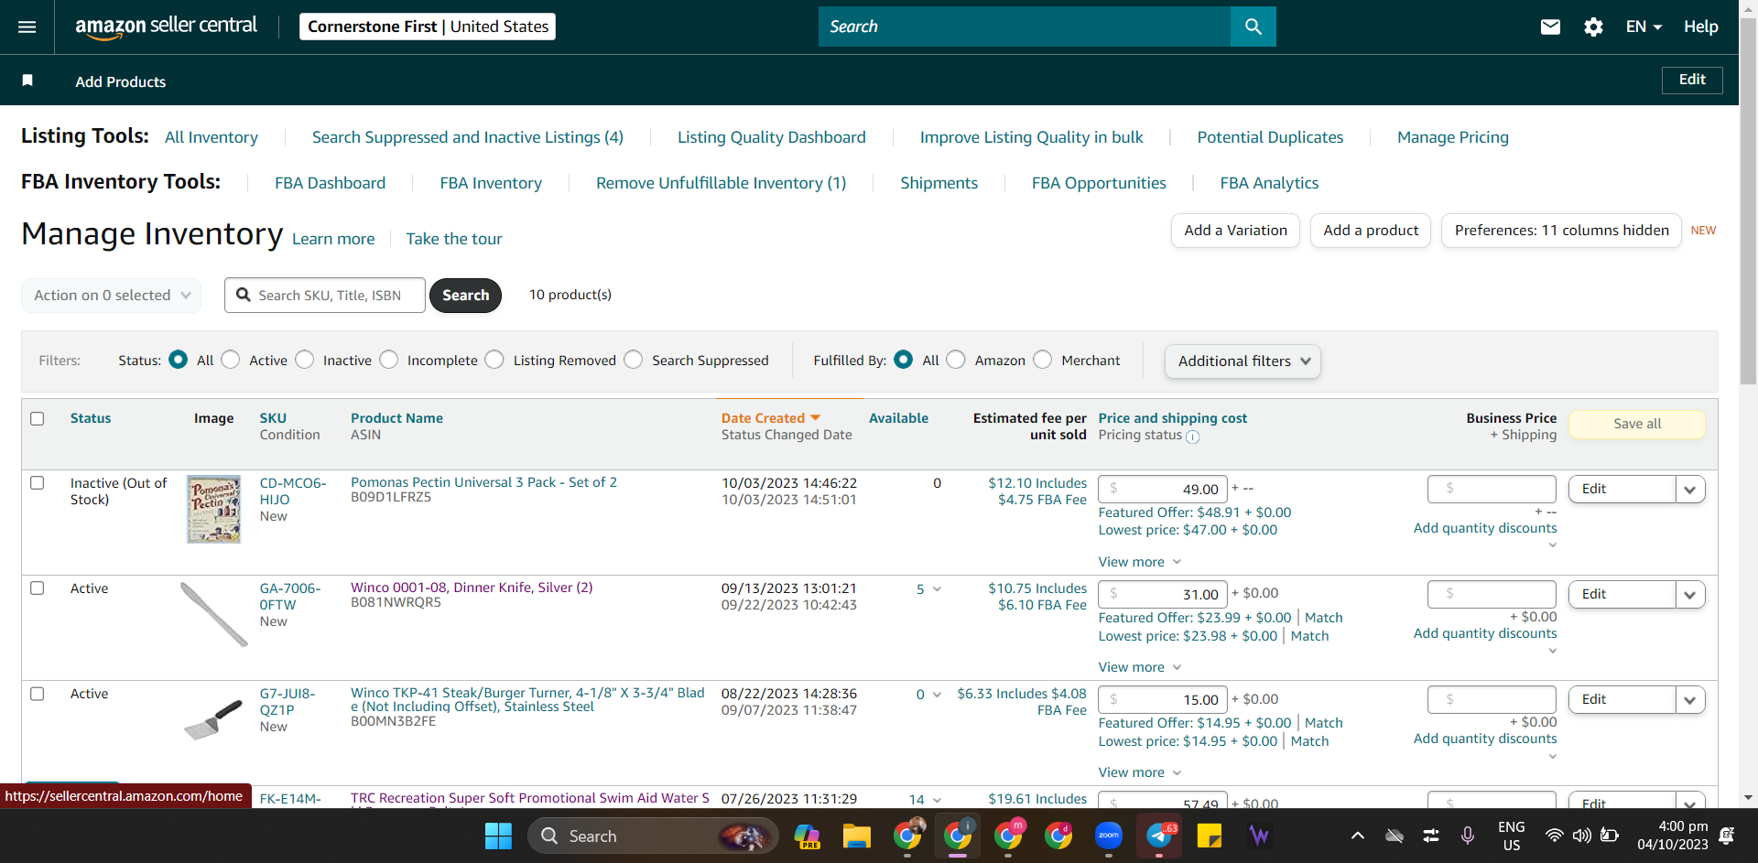Click the black Search button
This screenshot has width=1758, height=863.
[x=465, y=295]
